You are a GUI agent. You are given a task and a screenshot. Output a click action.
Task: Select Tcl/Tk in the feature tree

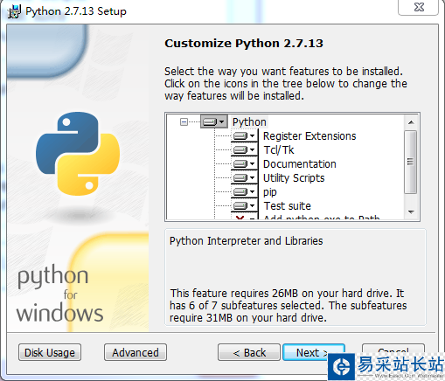click(279, 150)
